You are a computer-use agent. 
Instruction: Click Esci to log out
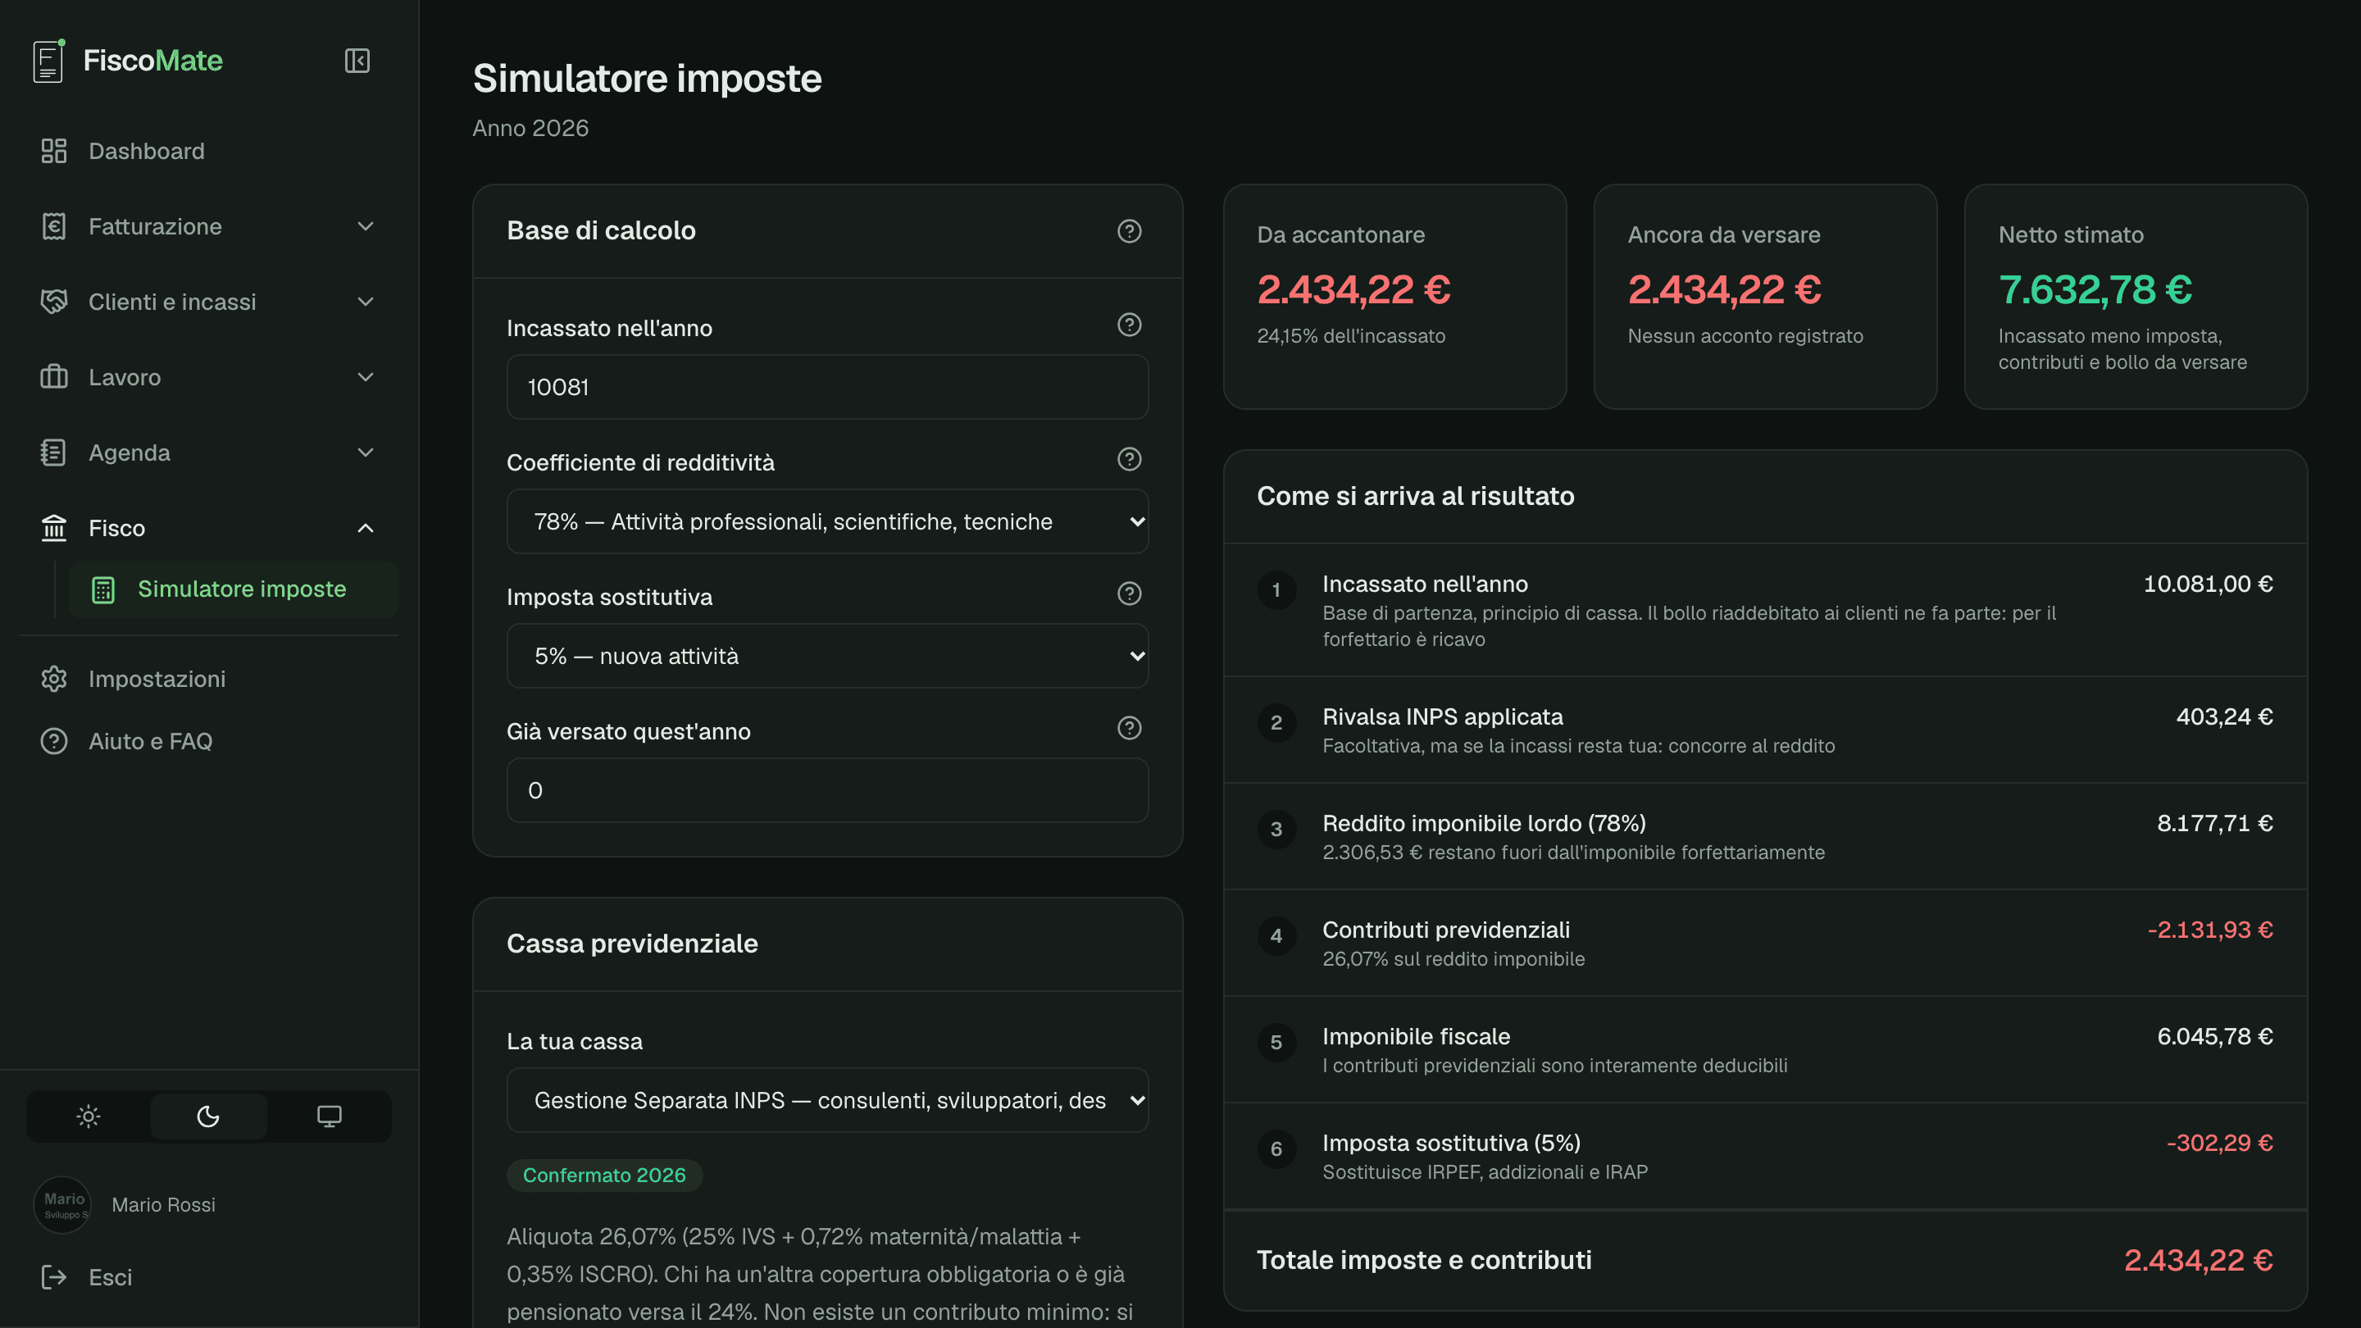(209, 1278)
